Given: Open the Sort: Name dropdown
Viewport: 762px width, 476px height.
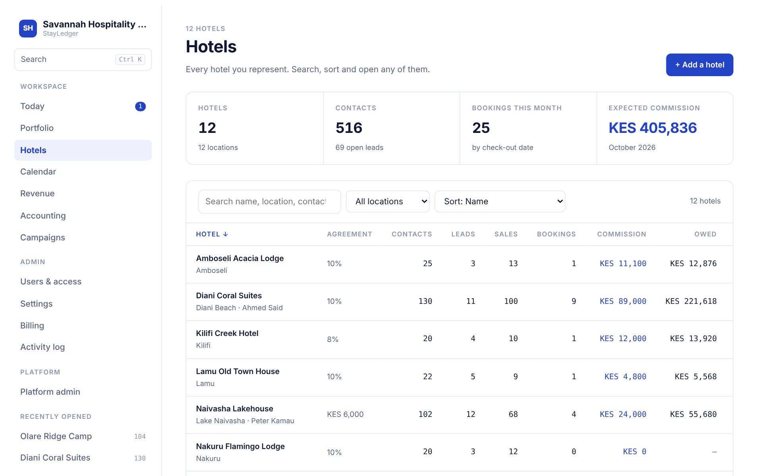Looking at the screenshot, I should (x=500, y=202).
